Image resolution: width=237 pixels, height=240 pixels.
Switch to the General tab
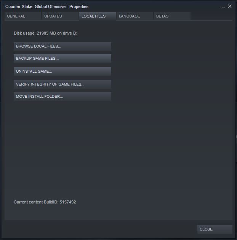(23, 16)
